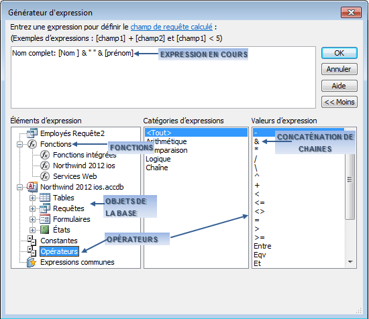Select the Formulaires label
Viewport: 369px width, 319px height.
[x=72, y=219]
